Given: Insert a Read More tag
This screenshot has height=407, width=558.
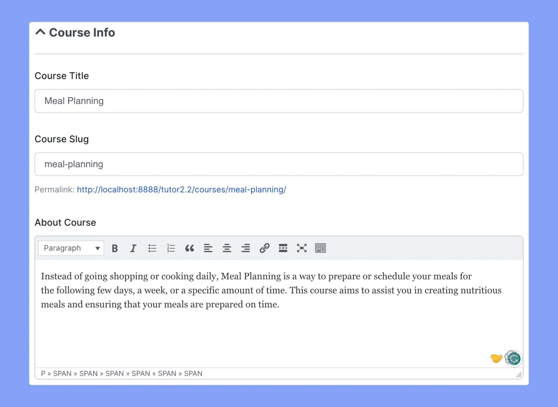Looking at the screenshot, I should (283, 248).
